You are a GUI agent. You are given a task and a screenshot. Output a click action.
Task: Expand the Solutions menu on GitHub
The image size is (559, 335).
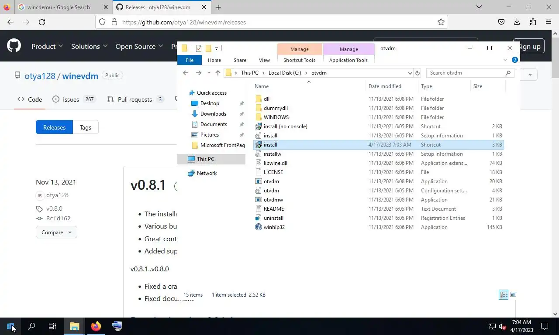[90, 46]
